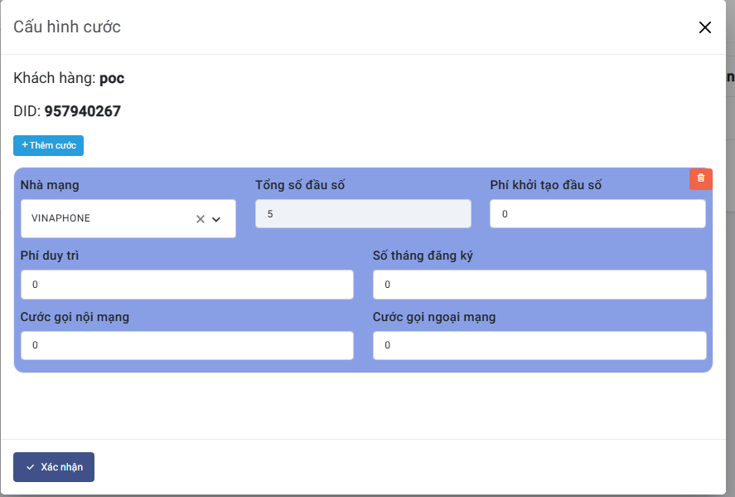
Task: Focus the Phí khởi tạo đầu số input
Action: (x=597, y=214)
